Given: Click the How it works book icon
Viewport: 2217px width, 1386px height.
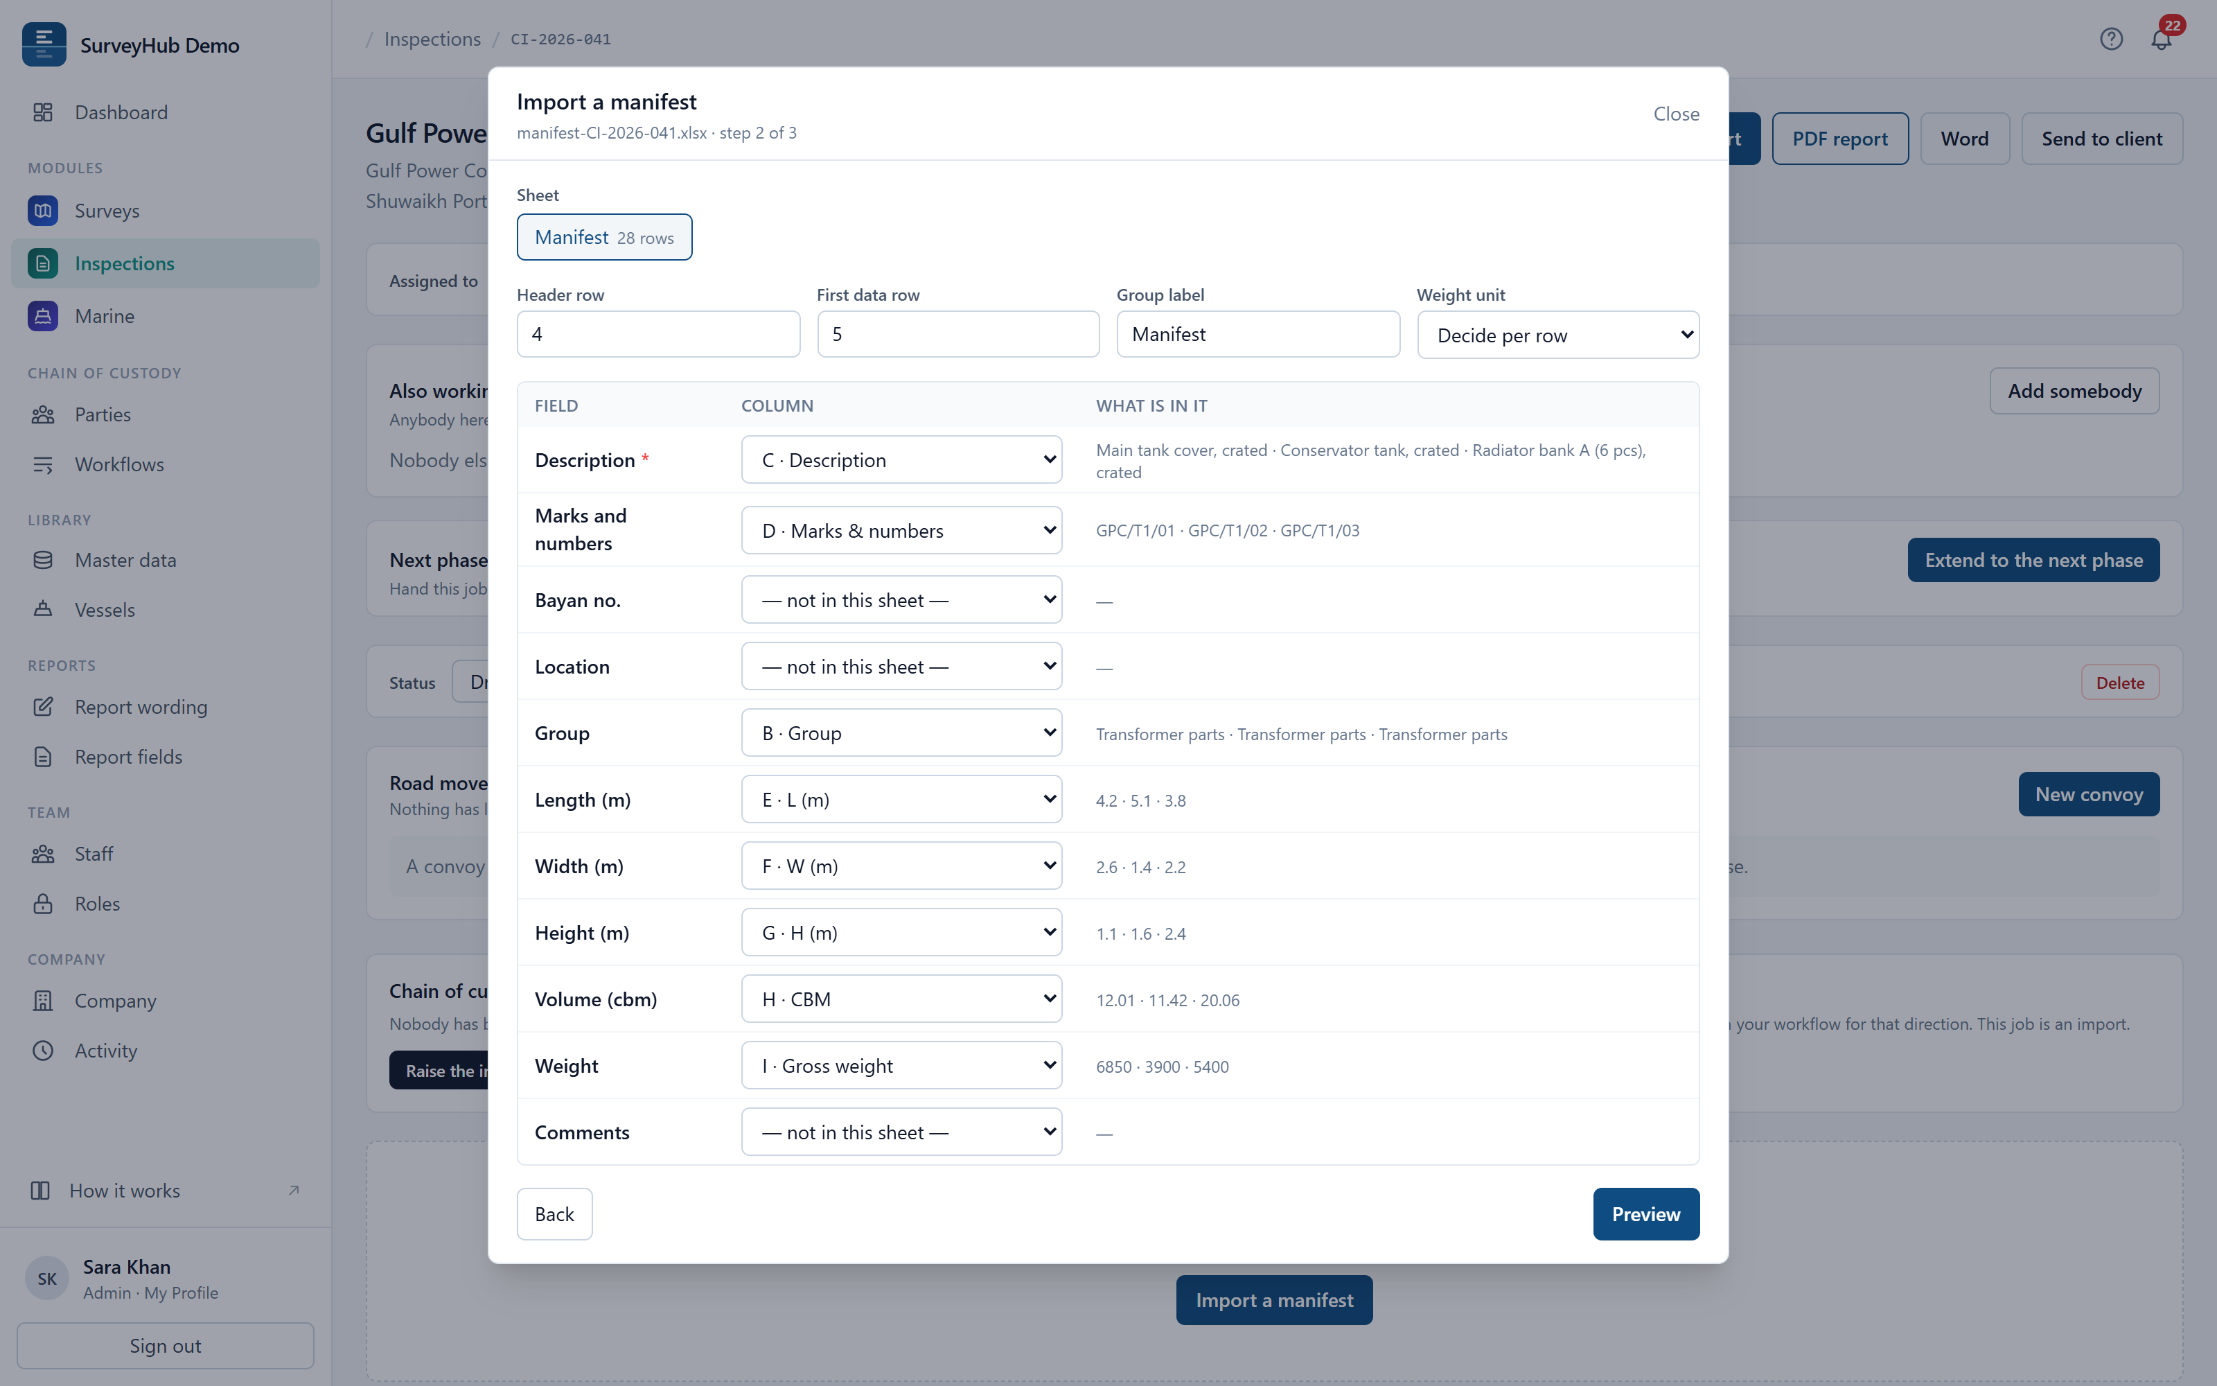Looking at the screenshot, I should click(40, 1190).
